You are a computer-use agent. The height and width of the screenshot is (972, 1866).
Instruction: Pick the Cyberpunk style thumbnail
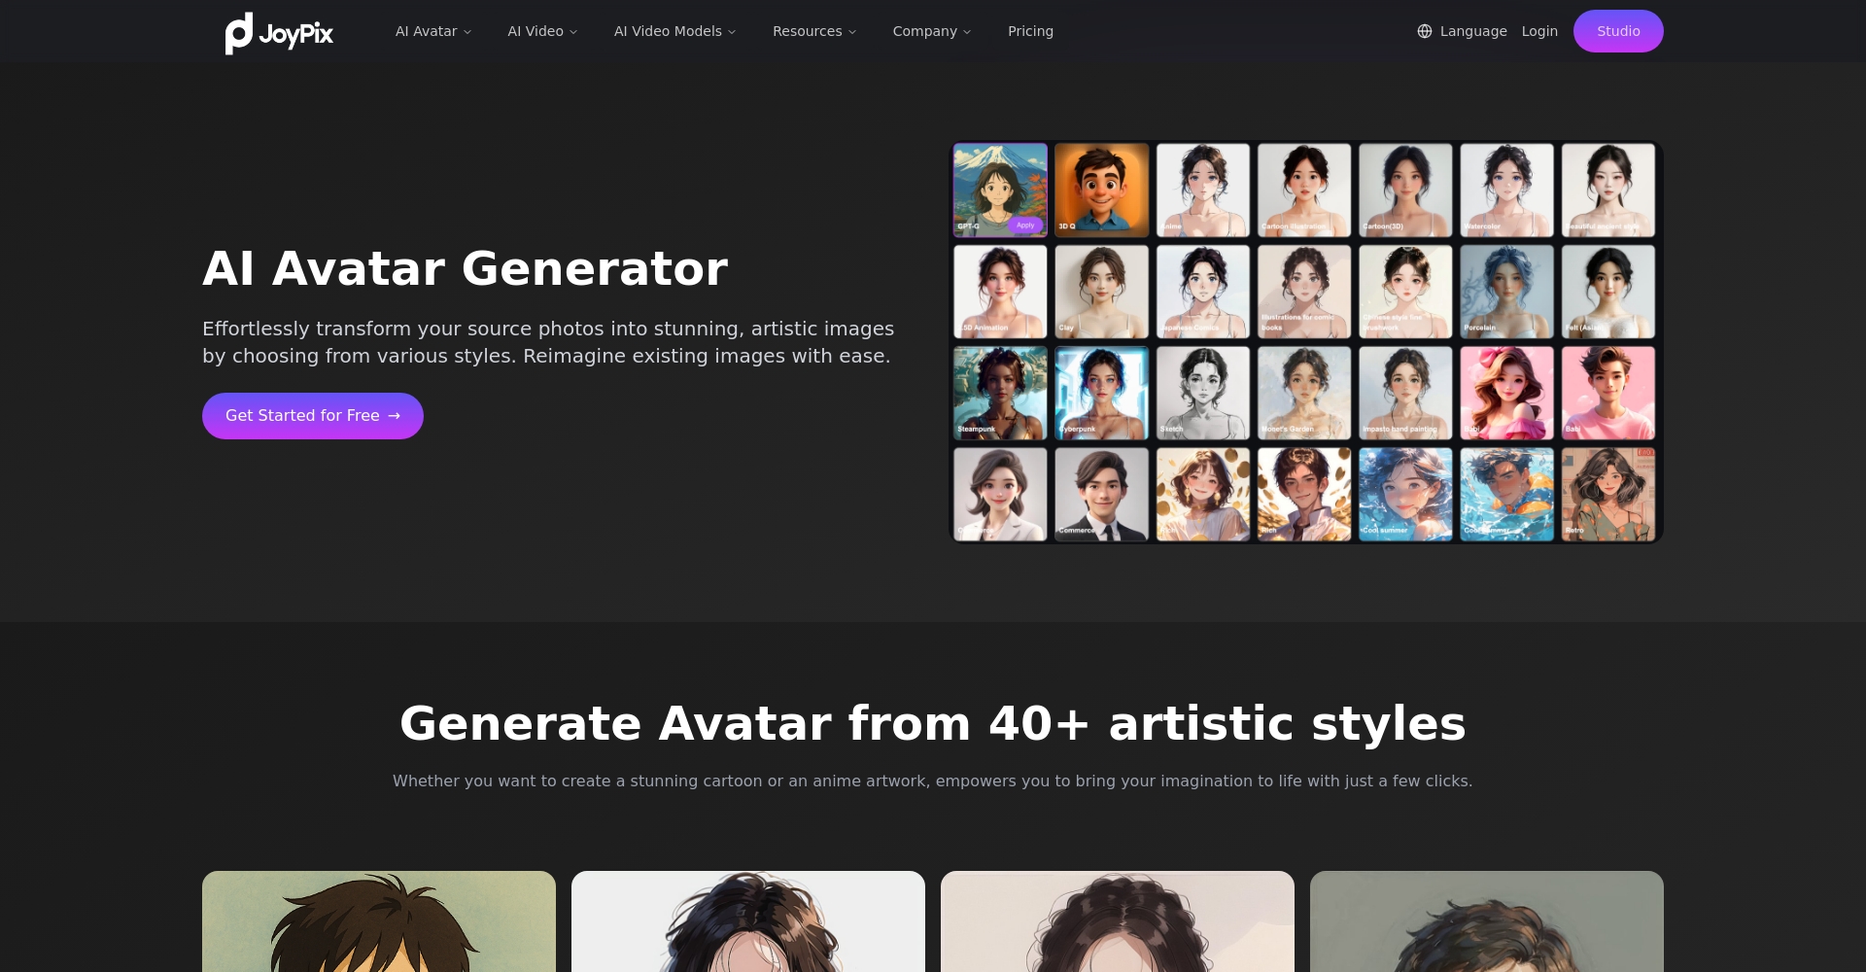(x=1101, y=393)
